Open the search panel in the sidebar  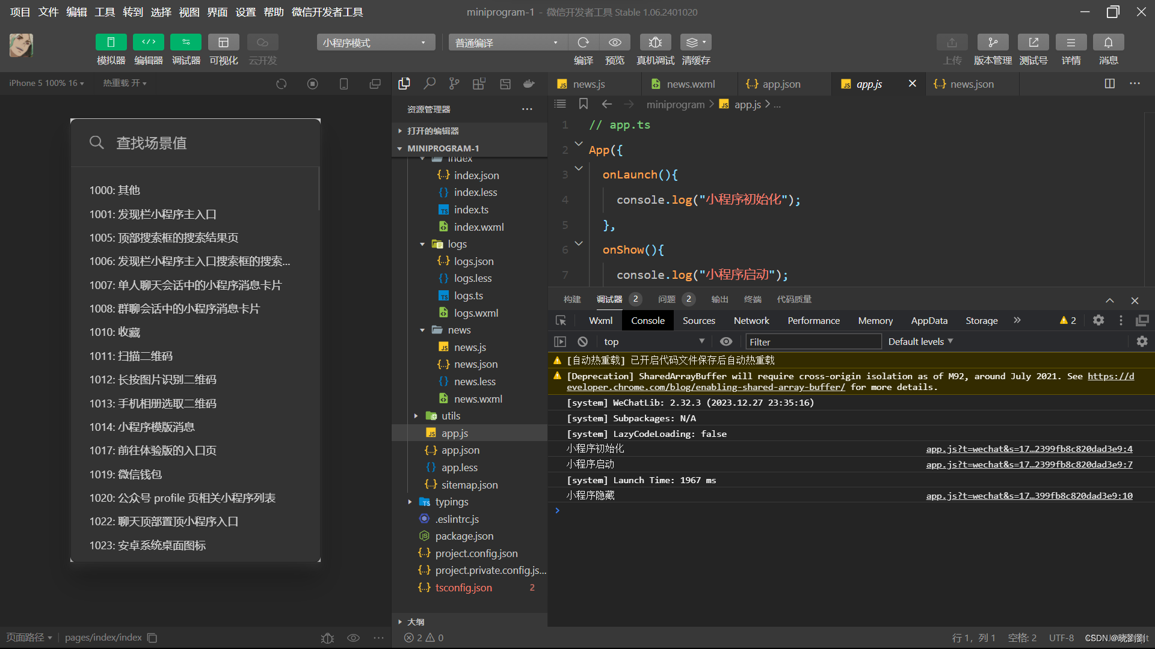(x=429, y=84)
